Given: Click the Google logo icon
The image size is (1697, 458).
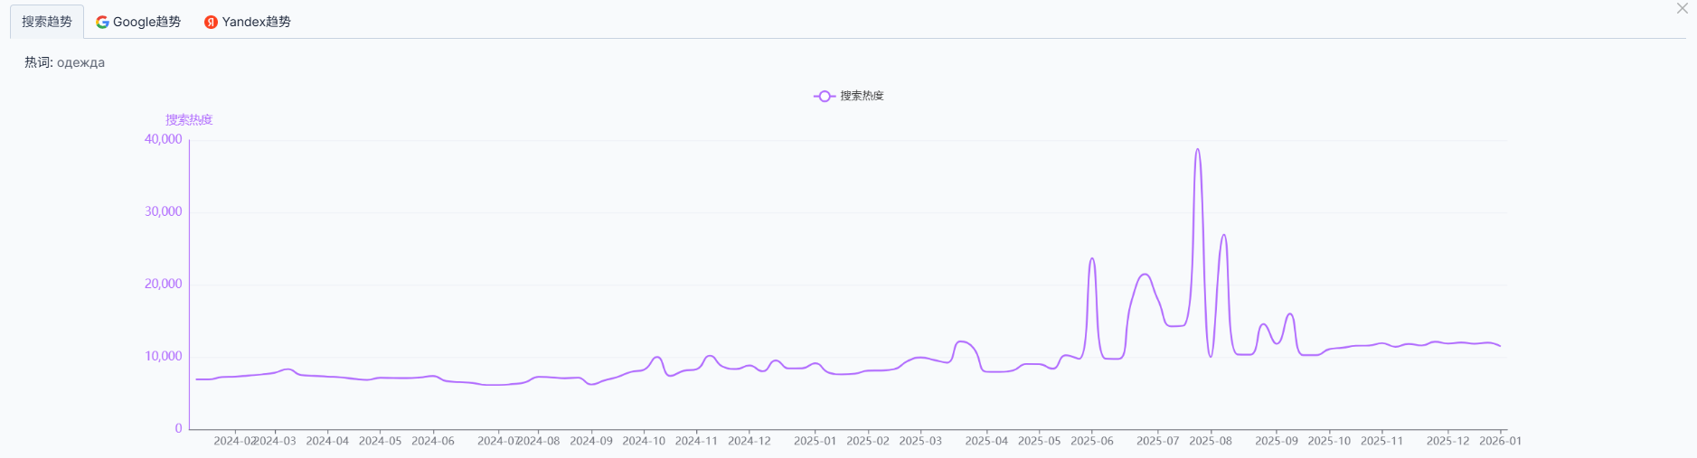Looking at the screenshot, I should pos(102,22).
